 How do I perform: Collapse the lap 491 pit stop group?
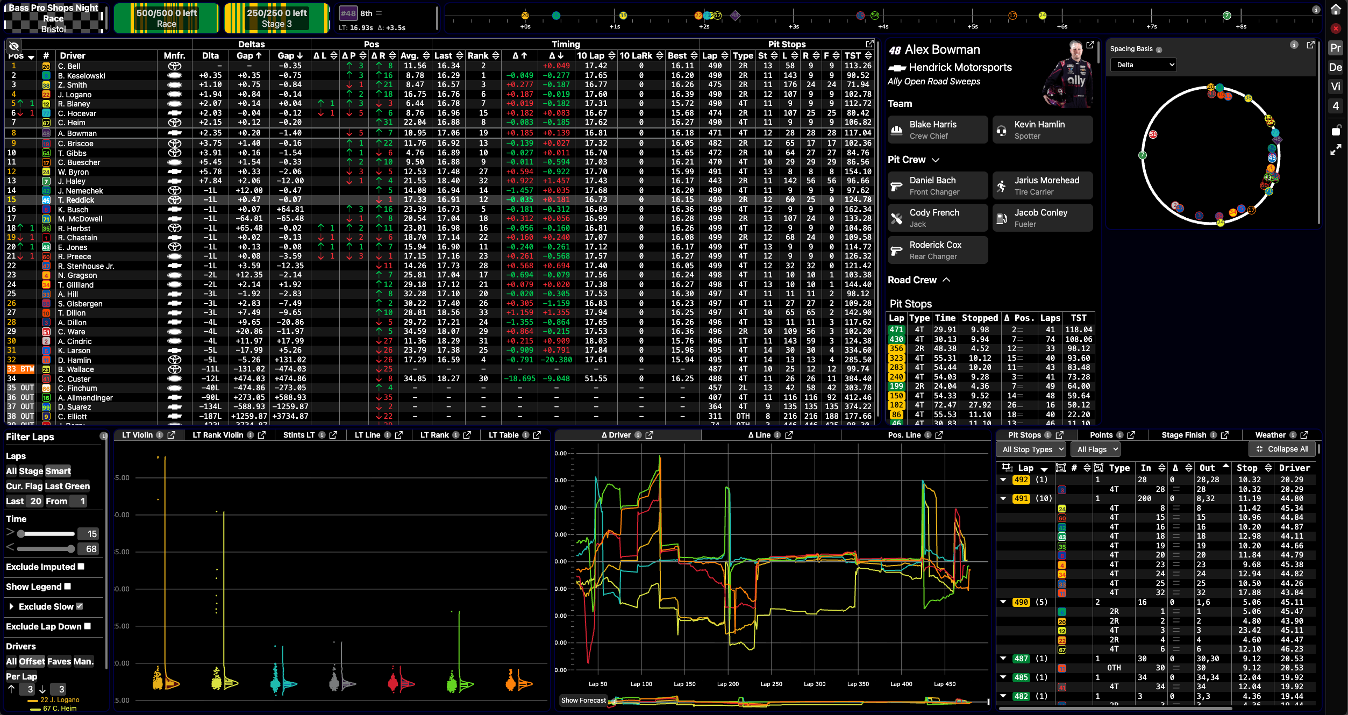[x=1003, y=498]
